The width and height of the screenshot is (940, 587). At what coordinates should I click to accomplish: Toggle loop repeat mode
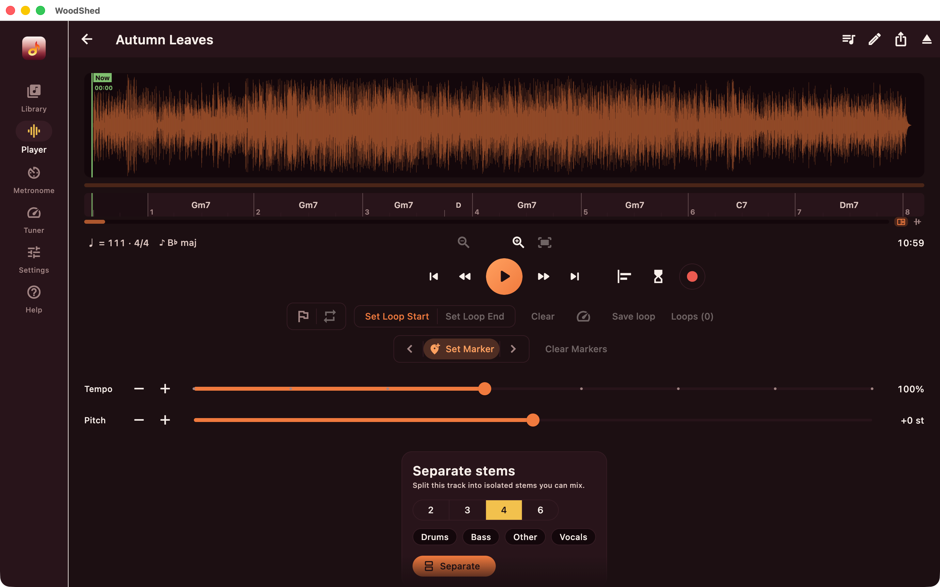[329, 316]
